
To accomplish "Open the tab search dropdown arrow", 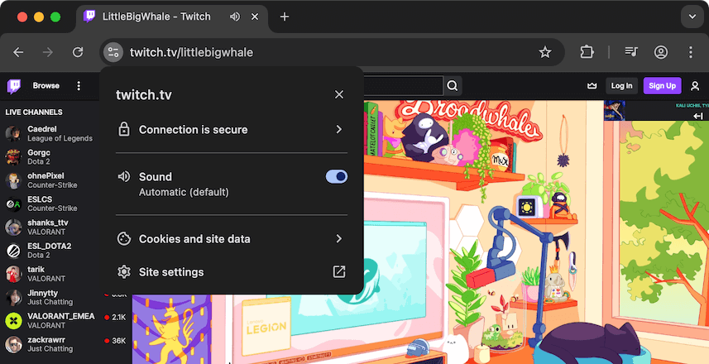I will 692,17.
